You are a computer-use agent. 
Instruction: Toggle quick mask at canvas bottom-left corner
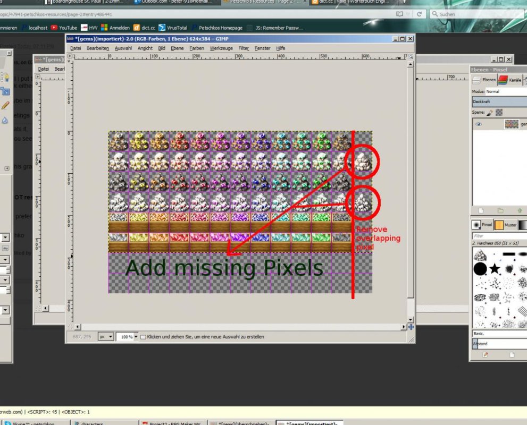70,327
